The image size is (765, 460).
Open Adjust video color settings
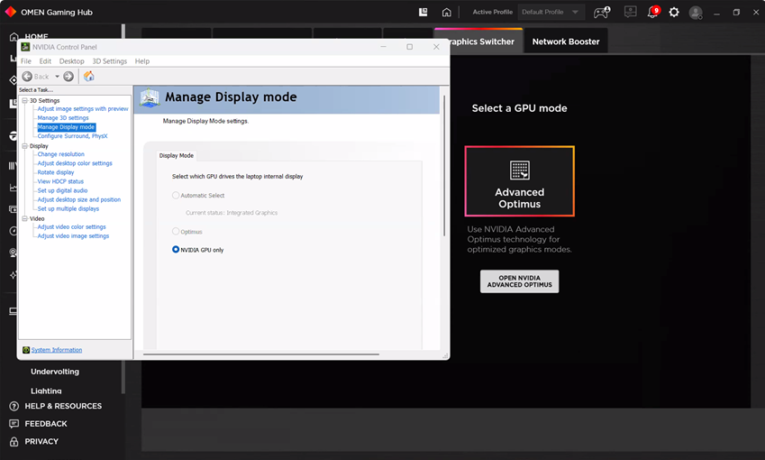point(72,227)
